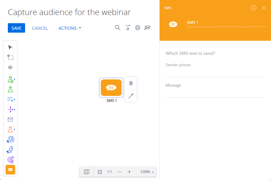Open the ACTIONS dropdown menu
Screen dimensions: 271x180
[x=70, y=28]
